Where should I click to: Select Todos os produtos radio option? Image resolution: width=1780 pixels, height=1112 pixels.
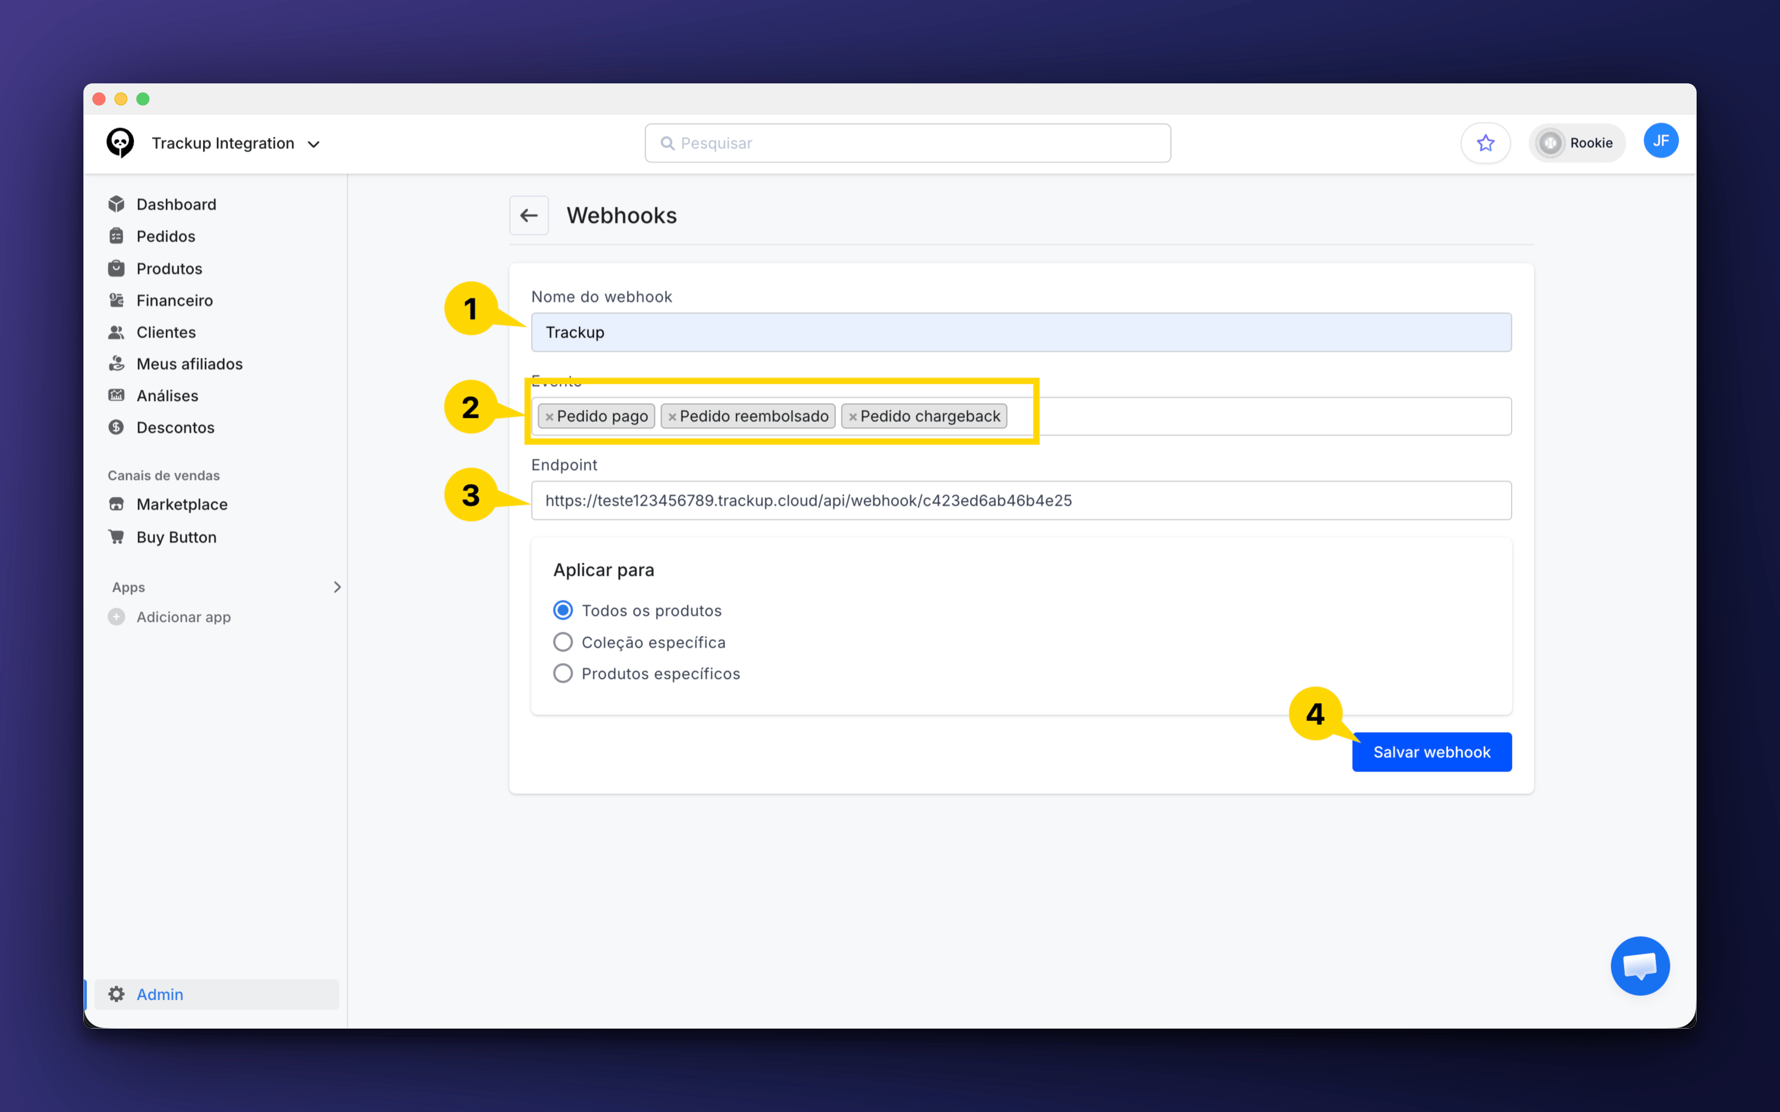point(563,610)
